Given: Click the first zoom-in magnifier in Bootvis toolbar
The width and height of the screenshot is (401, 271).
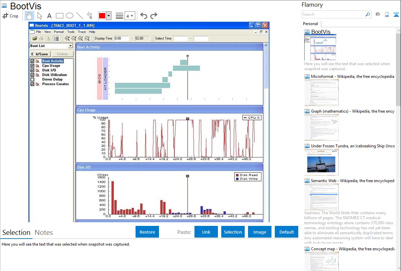Looking at the screenshot, I should click(67, 38).
